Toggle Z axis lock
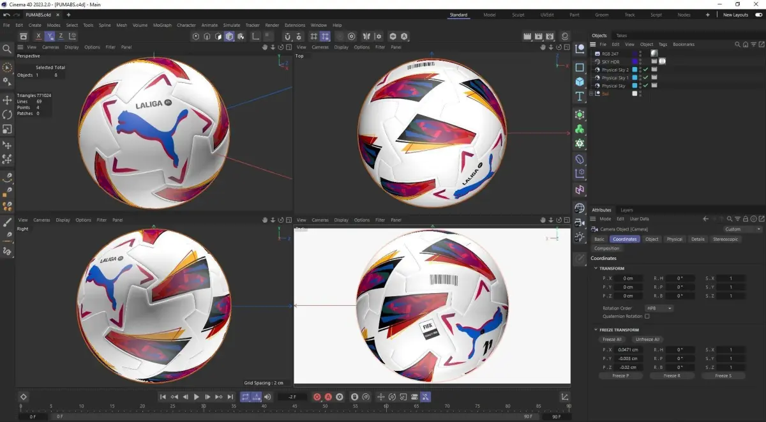 coord(61,36)
